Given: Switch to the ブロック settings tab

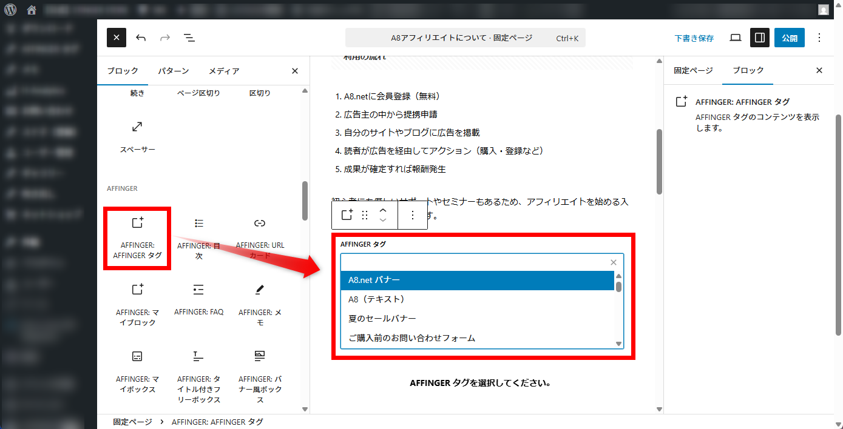Looking at the screenshot, I should tap(748, 70).
